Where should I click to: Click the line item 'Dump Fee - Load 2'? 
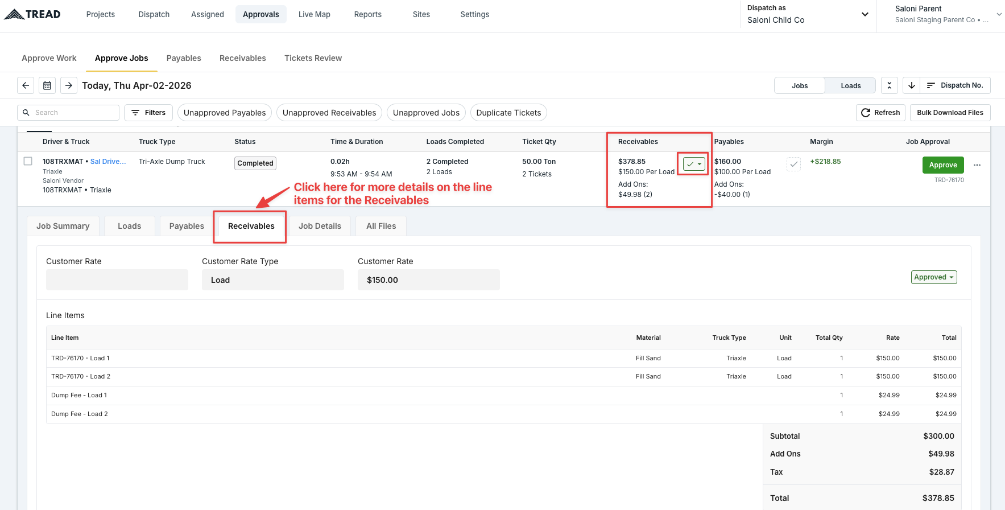tap(80, 414)
